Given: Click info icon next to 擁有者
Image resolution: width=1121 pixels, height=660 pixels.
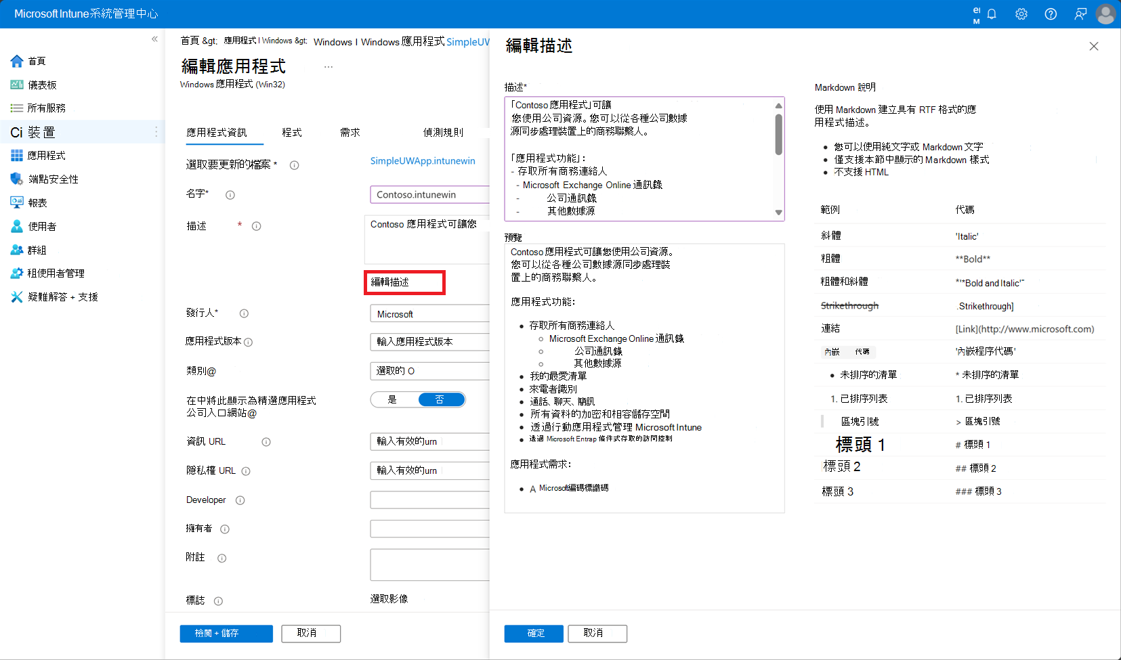Looking at the screenshot, I should pos(225,529).
